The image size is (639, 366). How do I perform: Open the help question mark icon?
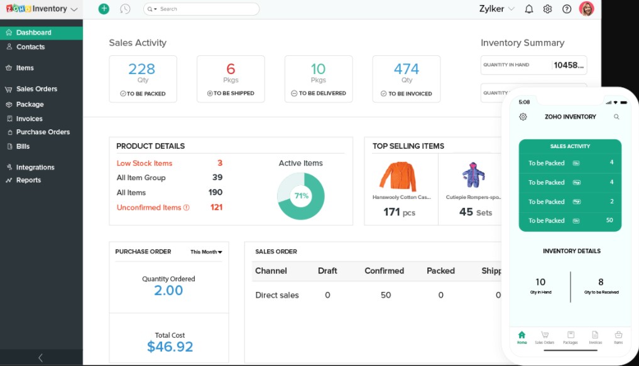pyautogui.click(x=567, y=9)
